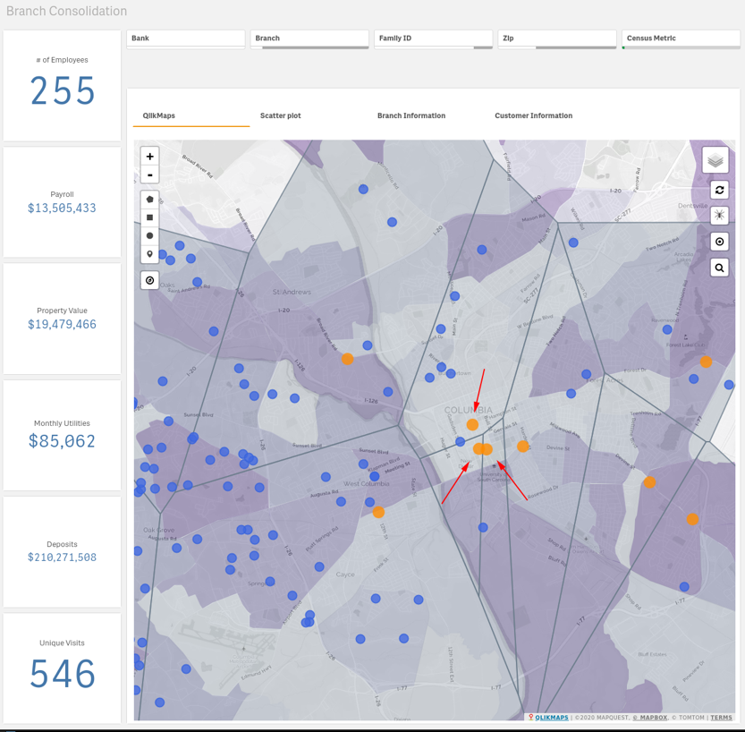The height and width of the screenshot is (732, 745).
Task: Select the polygon draw tool
Action: [149, 199]
